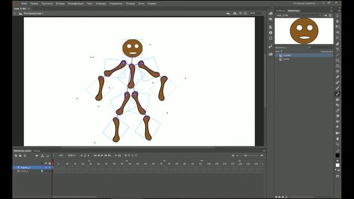Select the Eyedropper tool
The width and height of the screenshot is (354, 199).
337,111
